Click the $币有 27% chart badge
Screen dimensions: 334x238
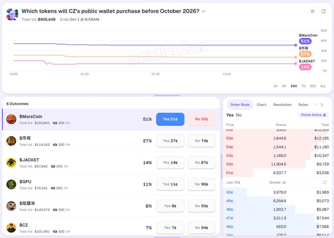305,54
